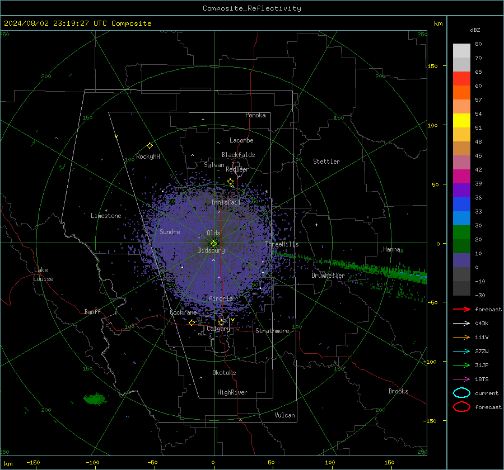504x470 pixels.
Task: Click the Didsbury city label
Action: pos(211,250)
